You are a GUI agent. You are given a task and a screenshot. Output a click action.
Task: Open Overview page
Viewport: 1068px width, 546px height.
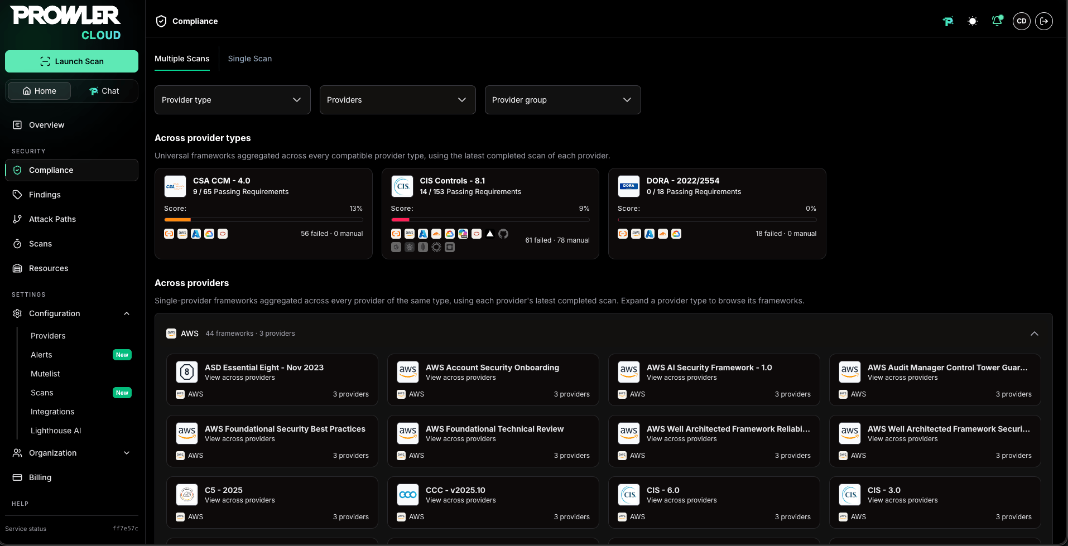(71, 125)
